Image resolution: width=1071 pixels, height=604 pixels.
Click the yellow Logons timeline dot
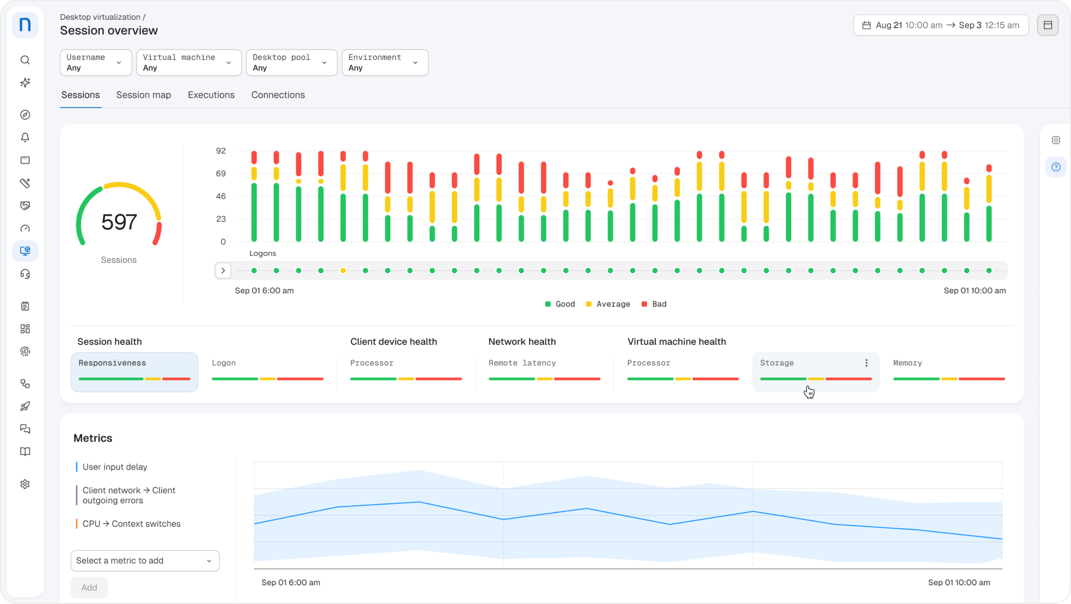coord(343,271)
